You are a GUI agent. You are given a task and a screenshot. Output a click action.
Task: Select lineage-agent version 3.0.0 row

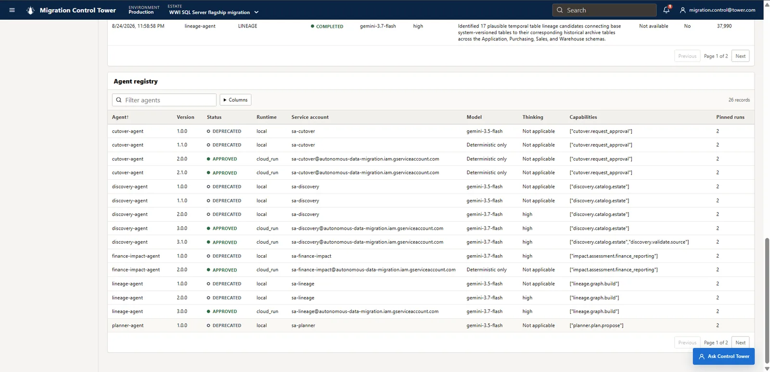point(431,311)
